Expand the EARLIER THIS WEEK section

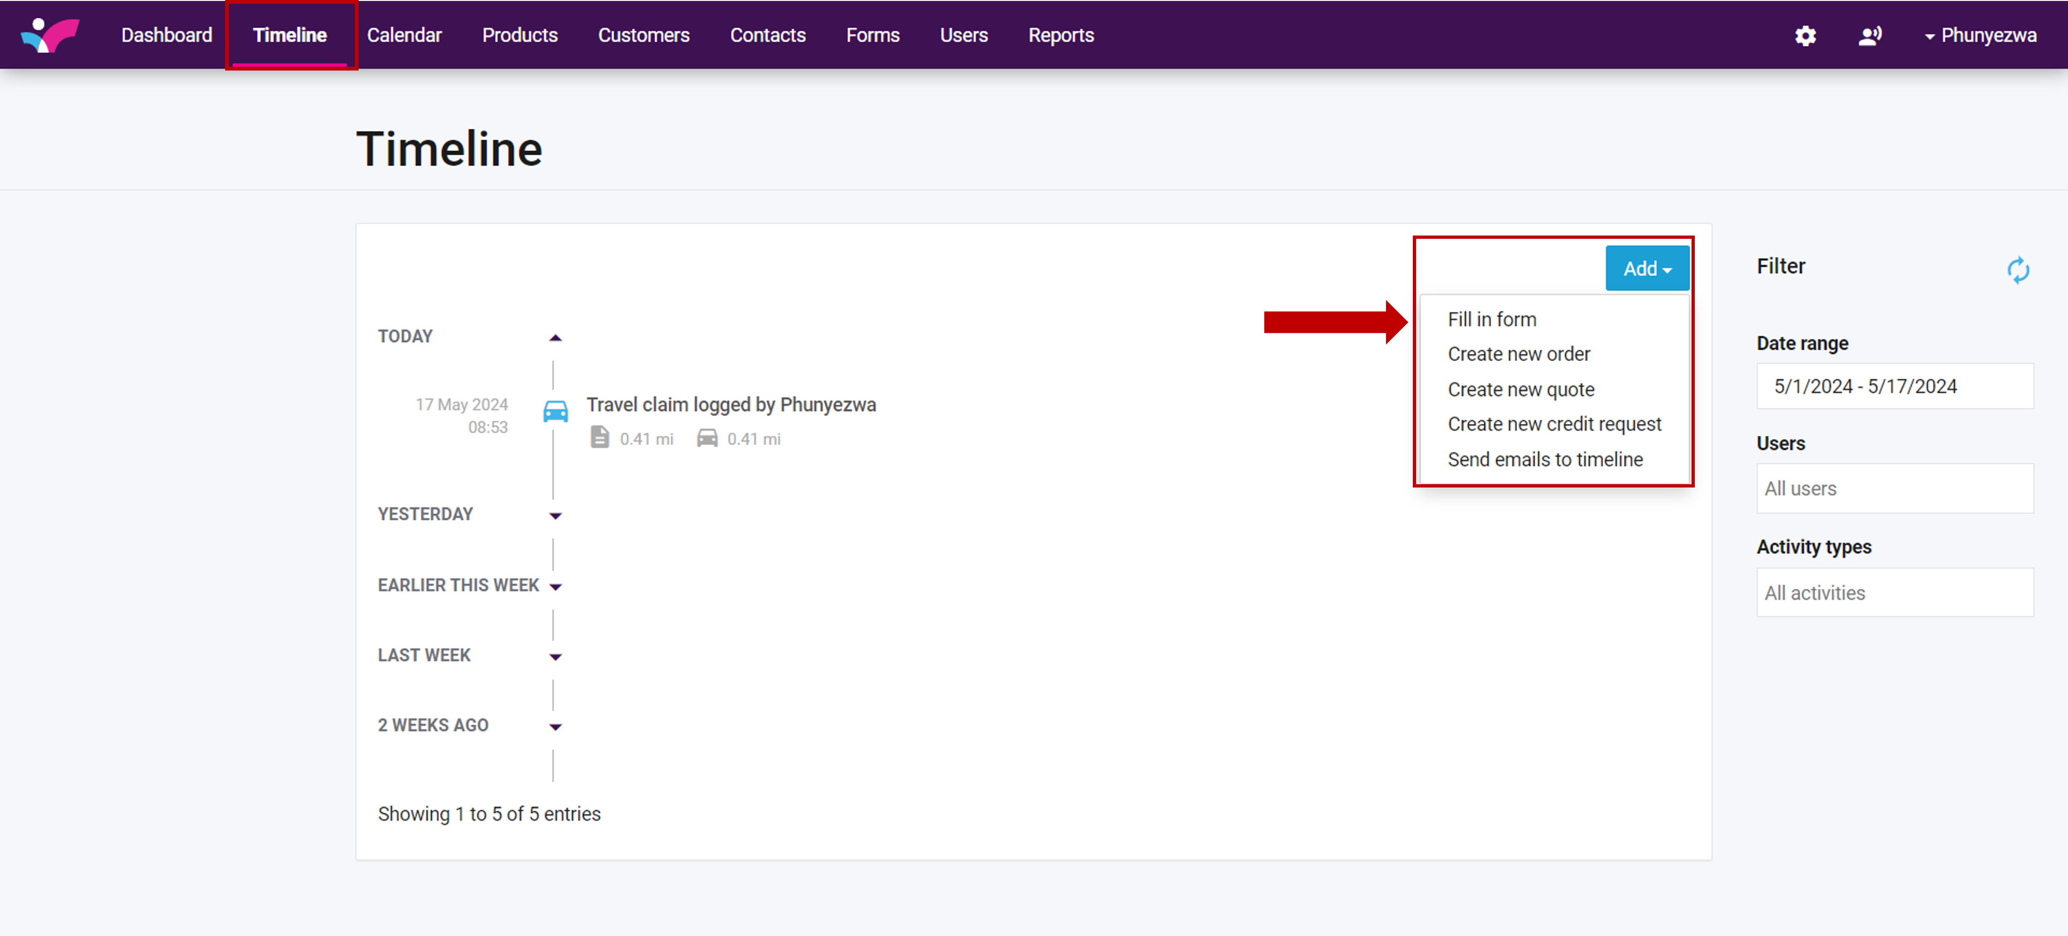pyautogui.click(x=555, y=587)
